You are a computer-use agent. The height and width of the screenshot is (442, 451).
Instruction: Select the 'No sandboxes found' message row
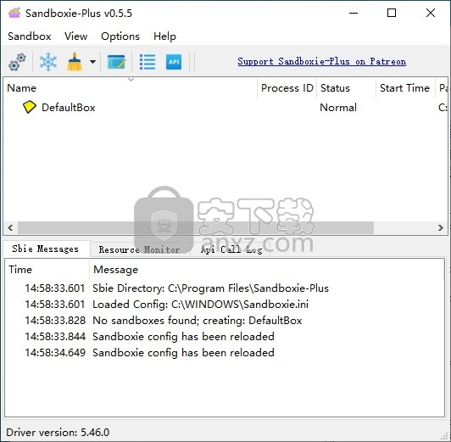pyautogui.click(x=225, y=321)
